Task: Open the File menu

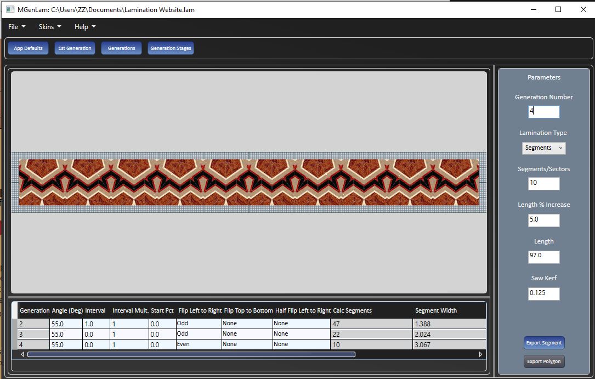Action: point(16,27)
